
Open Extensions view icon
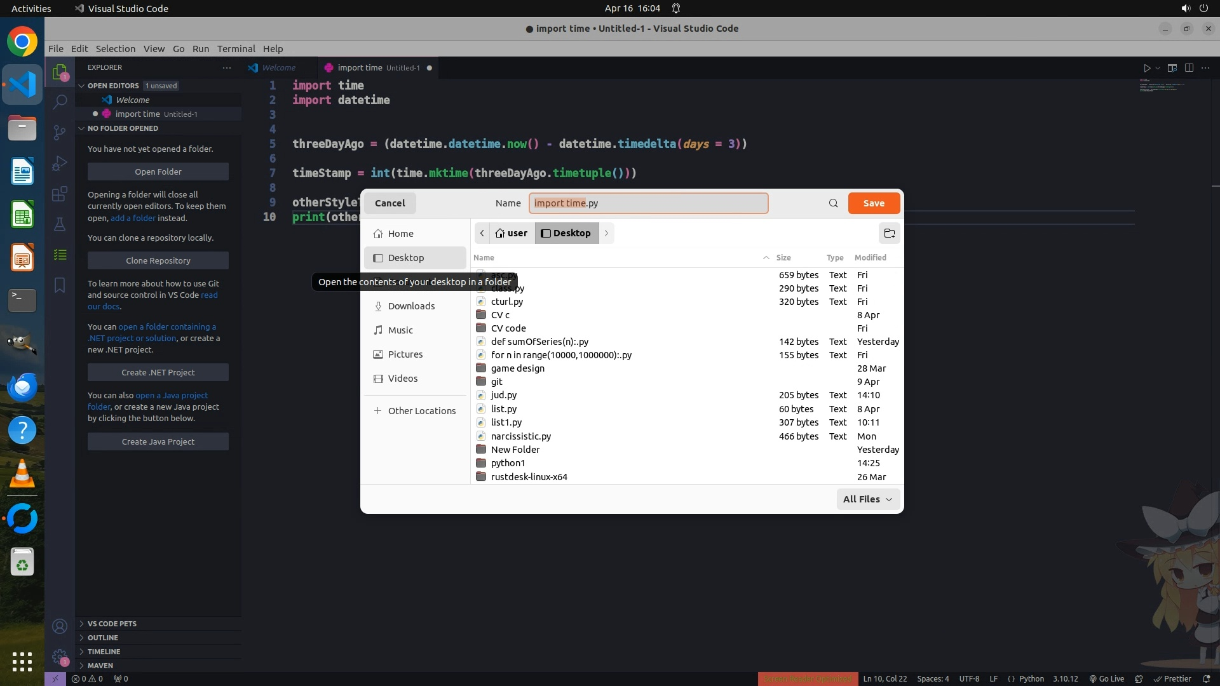(60, 194)
